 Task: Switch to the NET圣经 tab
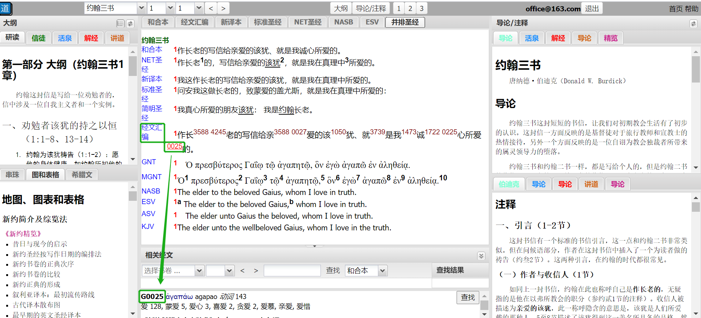point(308,22)
